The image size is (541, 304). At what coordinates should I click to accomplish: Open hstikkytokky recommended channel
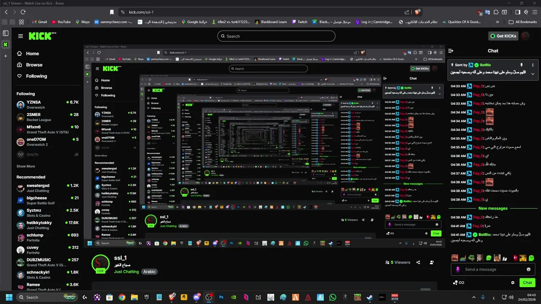click(x=47, y=225)
